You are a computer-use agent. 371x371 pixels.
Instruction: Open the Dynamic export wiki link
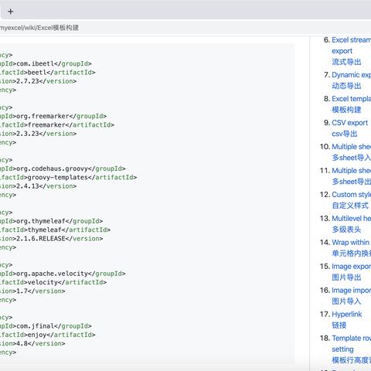(352, 75)
